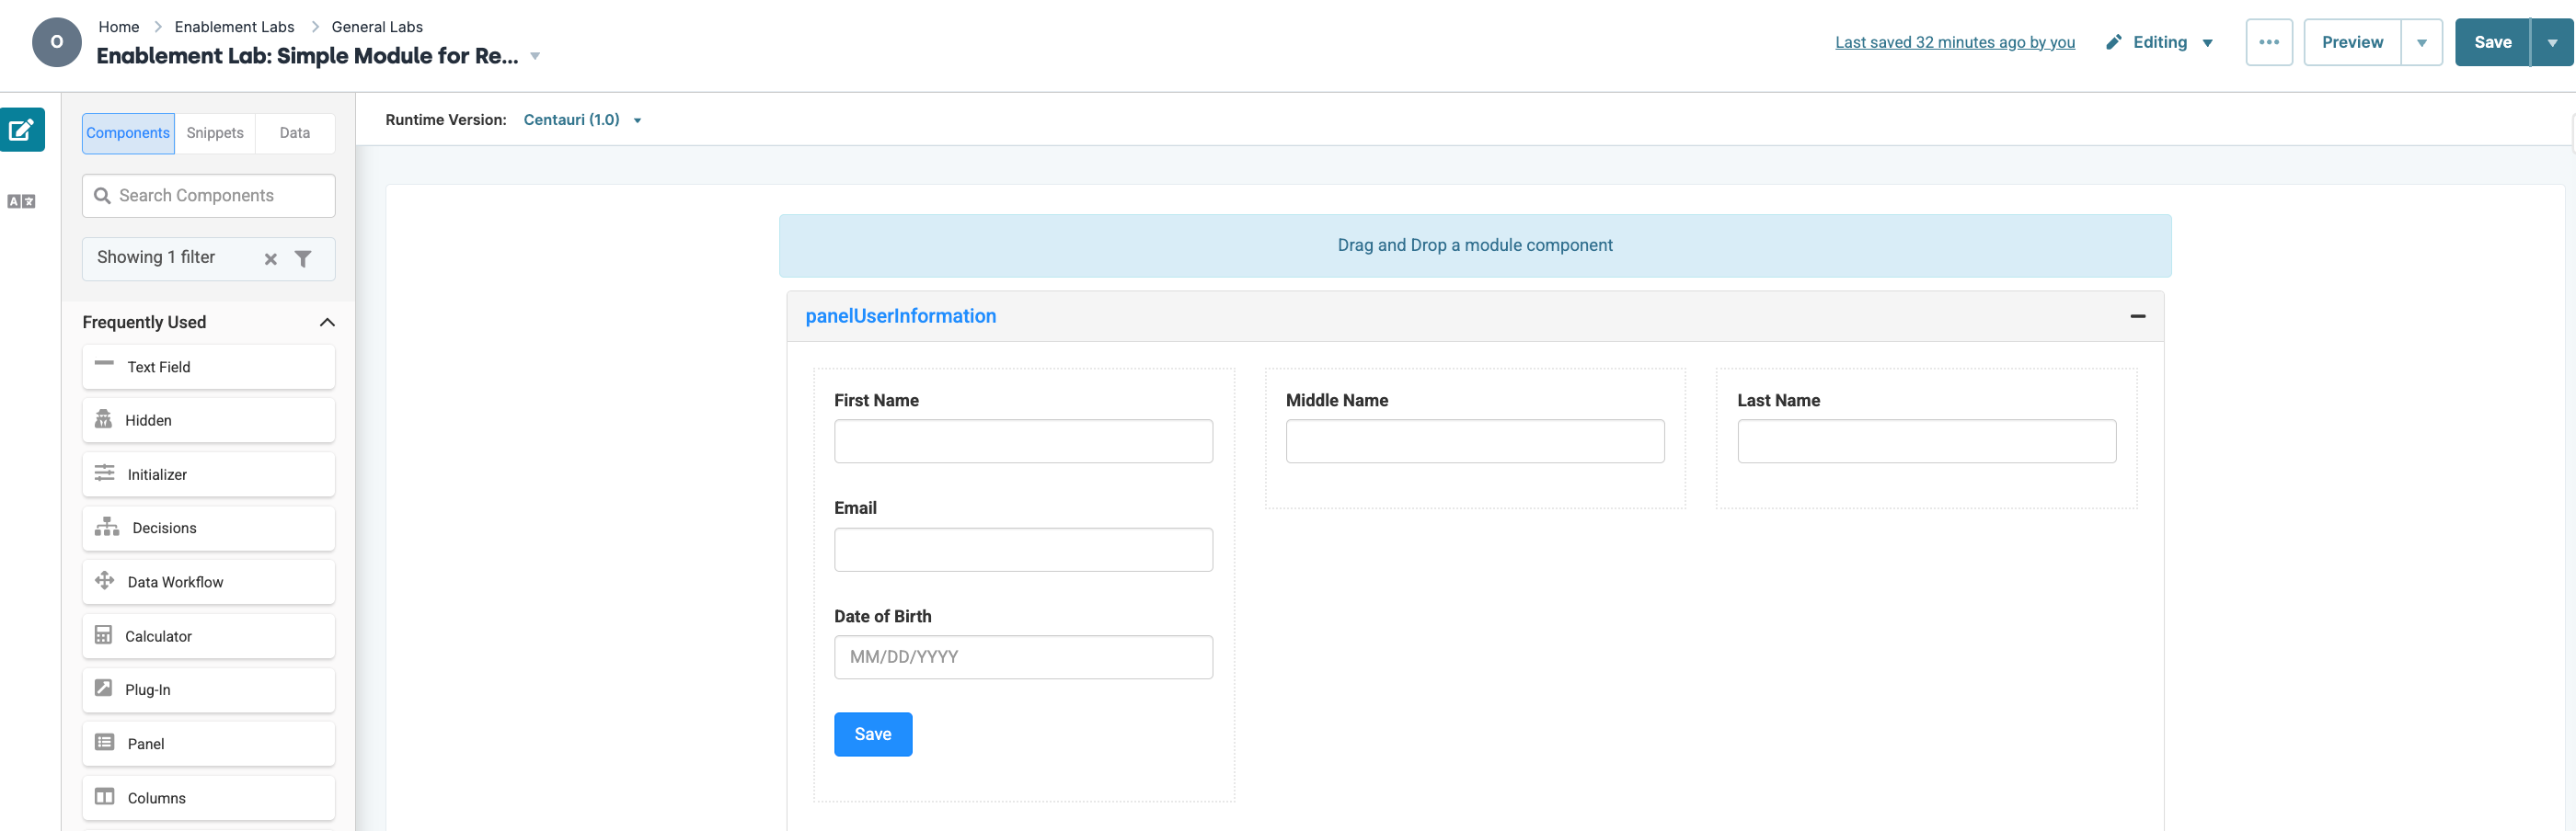The height and width of the screenshot is (831, 2576).
Task: Open the component filter icon
Action: (303, 257)
